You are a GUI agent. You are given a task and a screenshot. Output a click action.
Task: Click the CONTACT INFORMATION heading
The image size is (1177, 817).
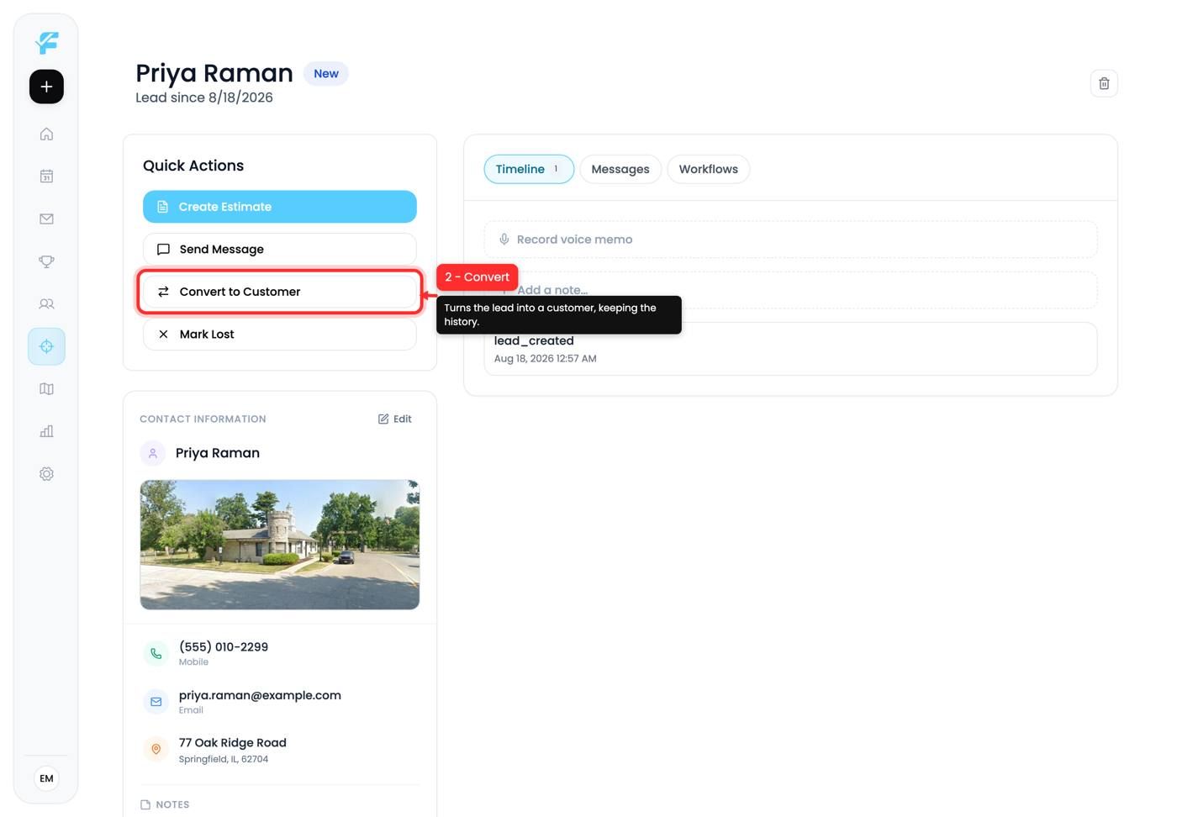pyautogui.click(x=203, y=419)
